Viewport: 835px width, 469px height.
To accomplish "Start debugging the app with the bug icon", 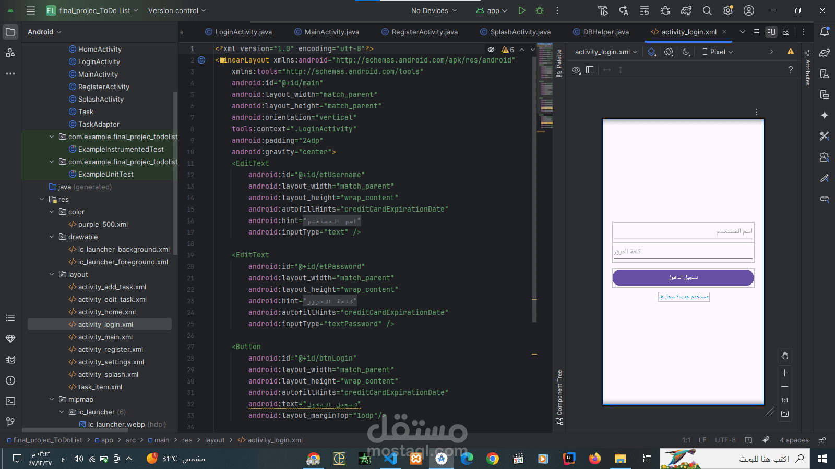I will pos(540,10).
